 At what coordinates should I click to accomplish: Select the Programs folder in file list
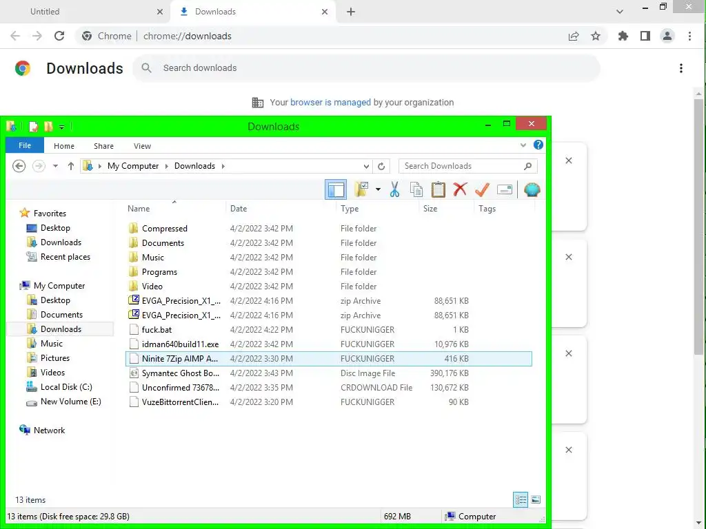coord(329,271)
